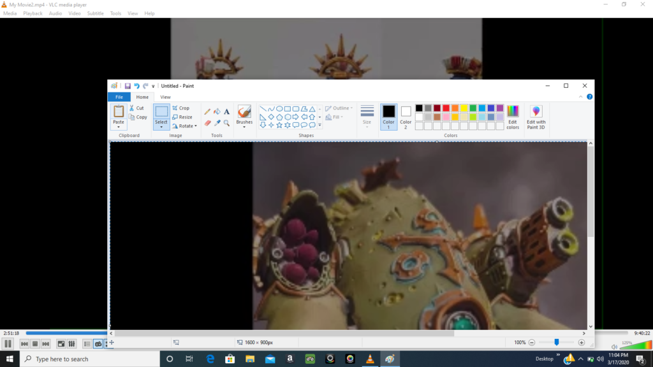653x367 pixels.
Task: Skip to next media in VLC
Action: click(x=46, y=343)
